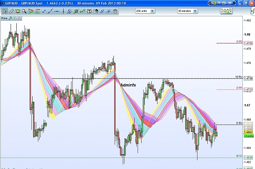
Task: Select the text annotation tool
Action: click(x=89, y=11)
